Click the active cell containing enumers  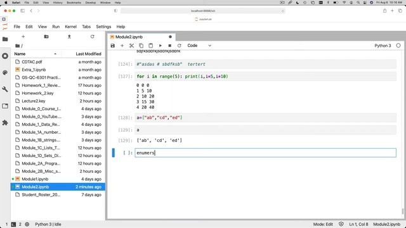click(265, 153)
